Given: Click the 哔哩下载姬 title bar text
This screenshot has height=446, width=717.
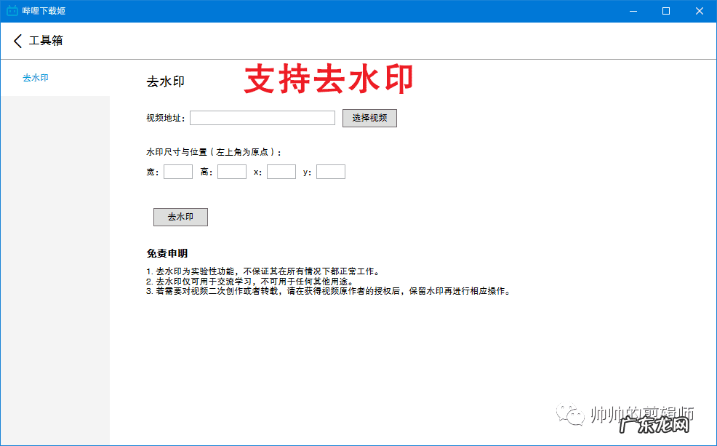Looking at the screenshot, I should (44, 10).
